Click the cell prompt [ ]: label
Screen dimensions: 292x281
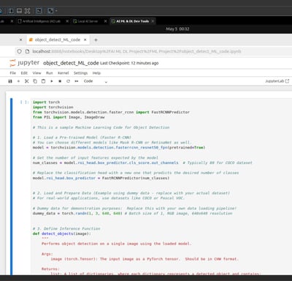pos(25,102)
